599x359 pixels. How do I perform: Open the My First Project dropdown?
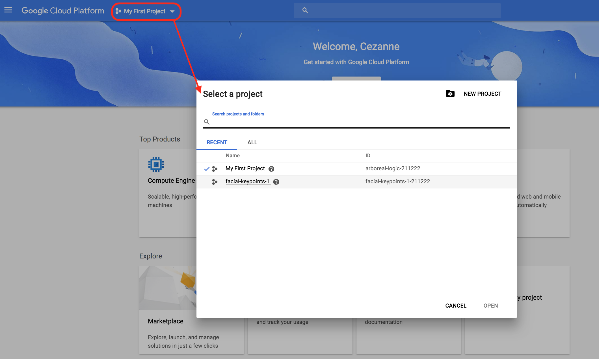[x=144, y=11]
